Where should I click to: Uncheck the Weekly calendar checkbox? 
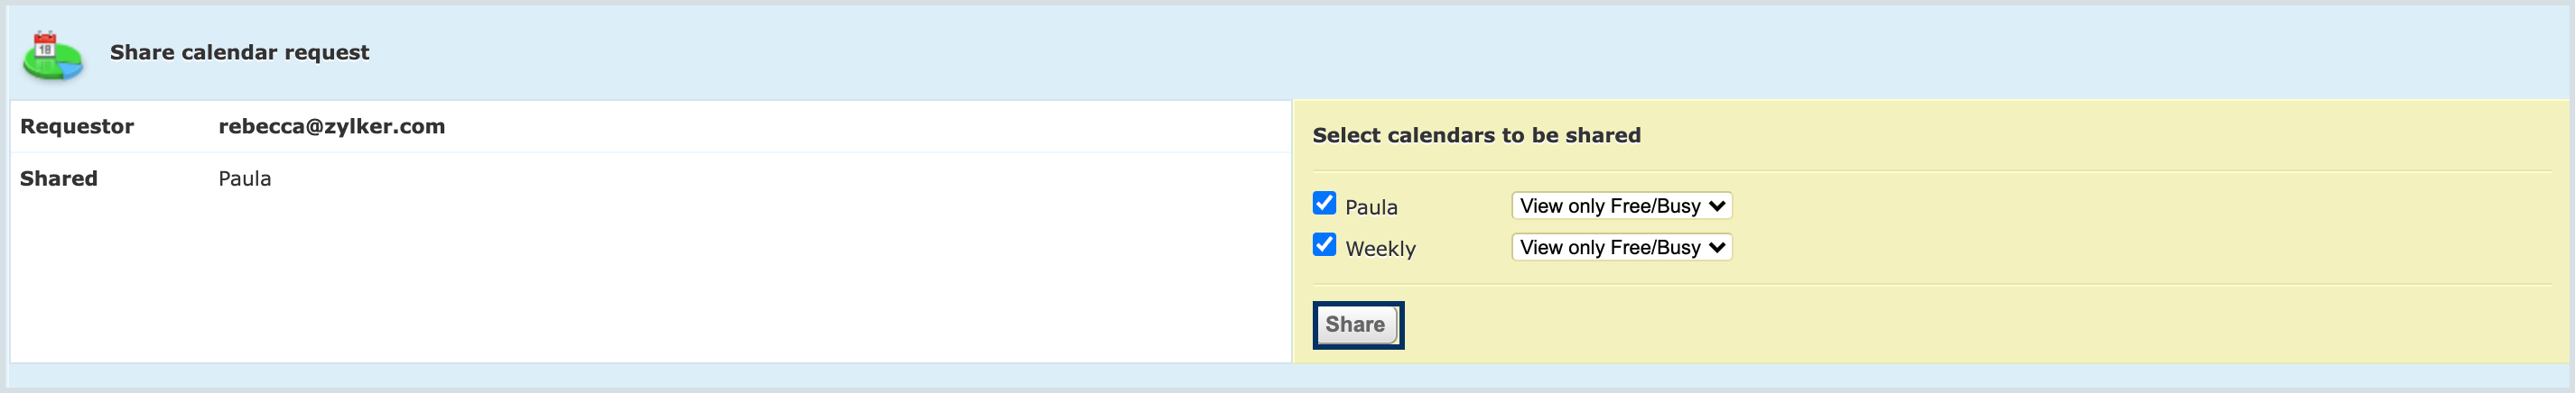pyautogui.click(x=1325, y=244)
